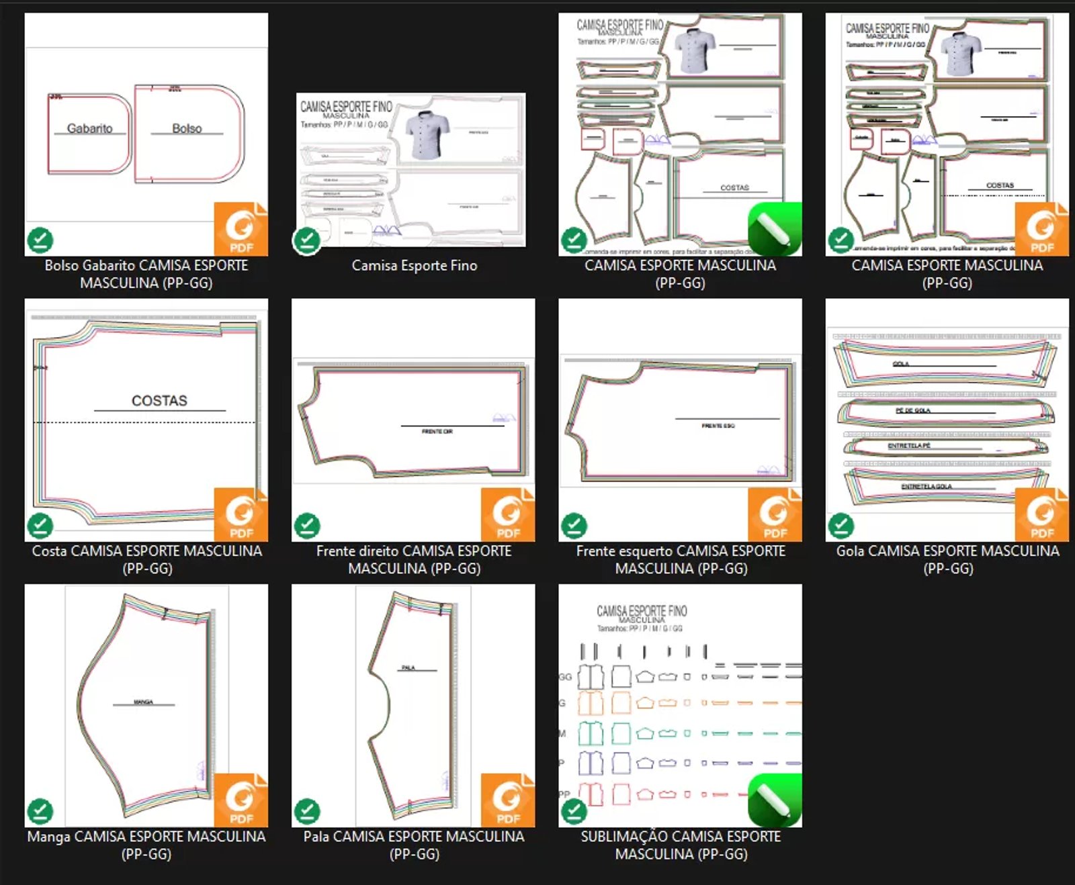The image size is (1075, 885).
Task: Click the PDF badge on Manga file
Action: pyautogui.click(x=241, y=800)
